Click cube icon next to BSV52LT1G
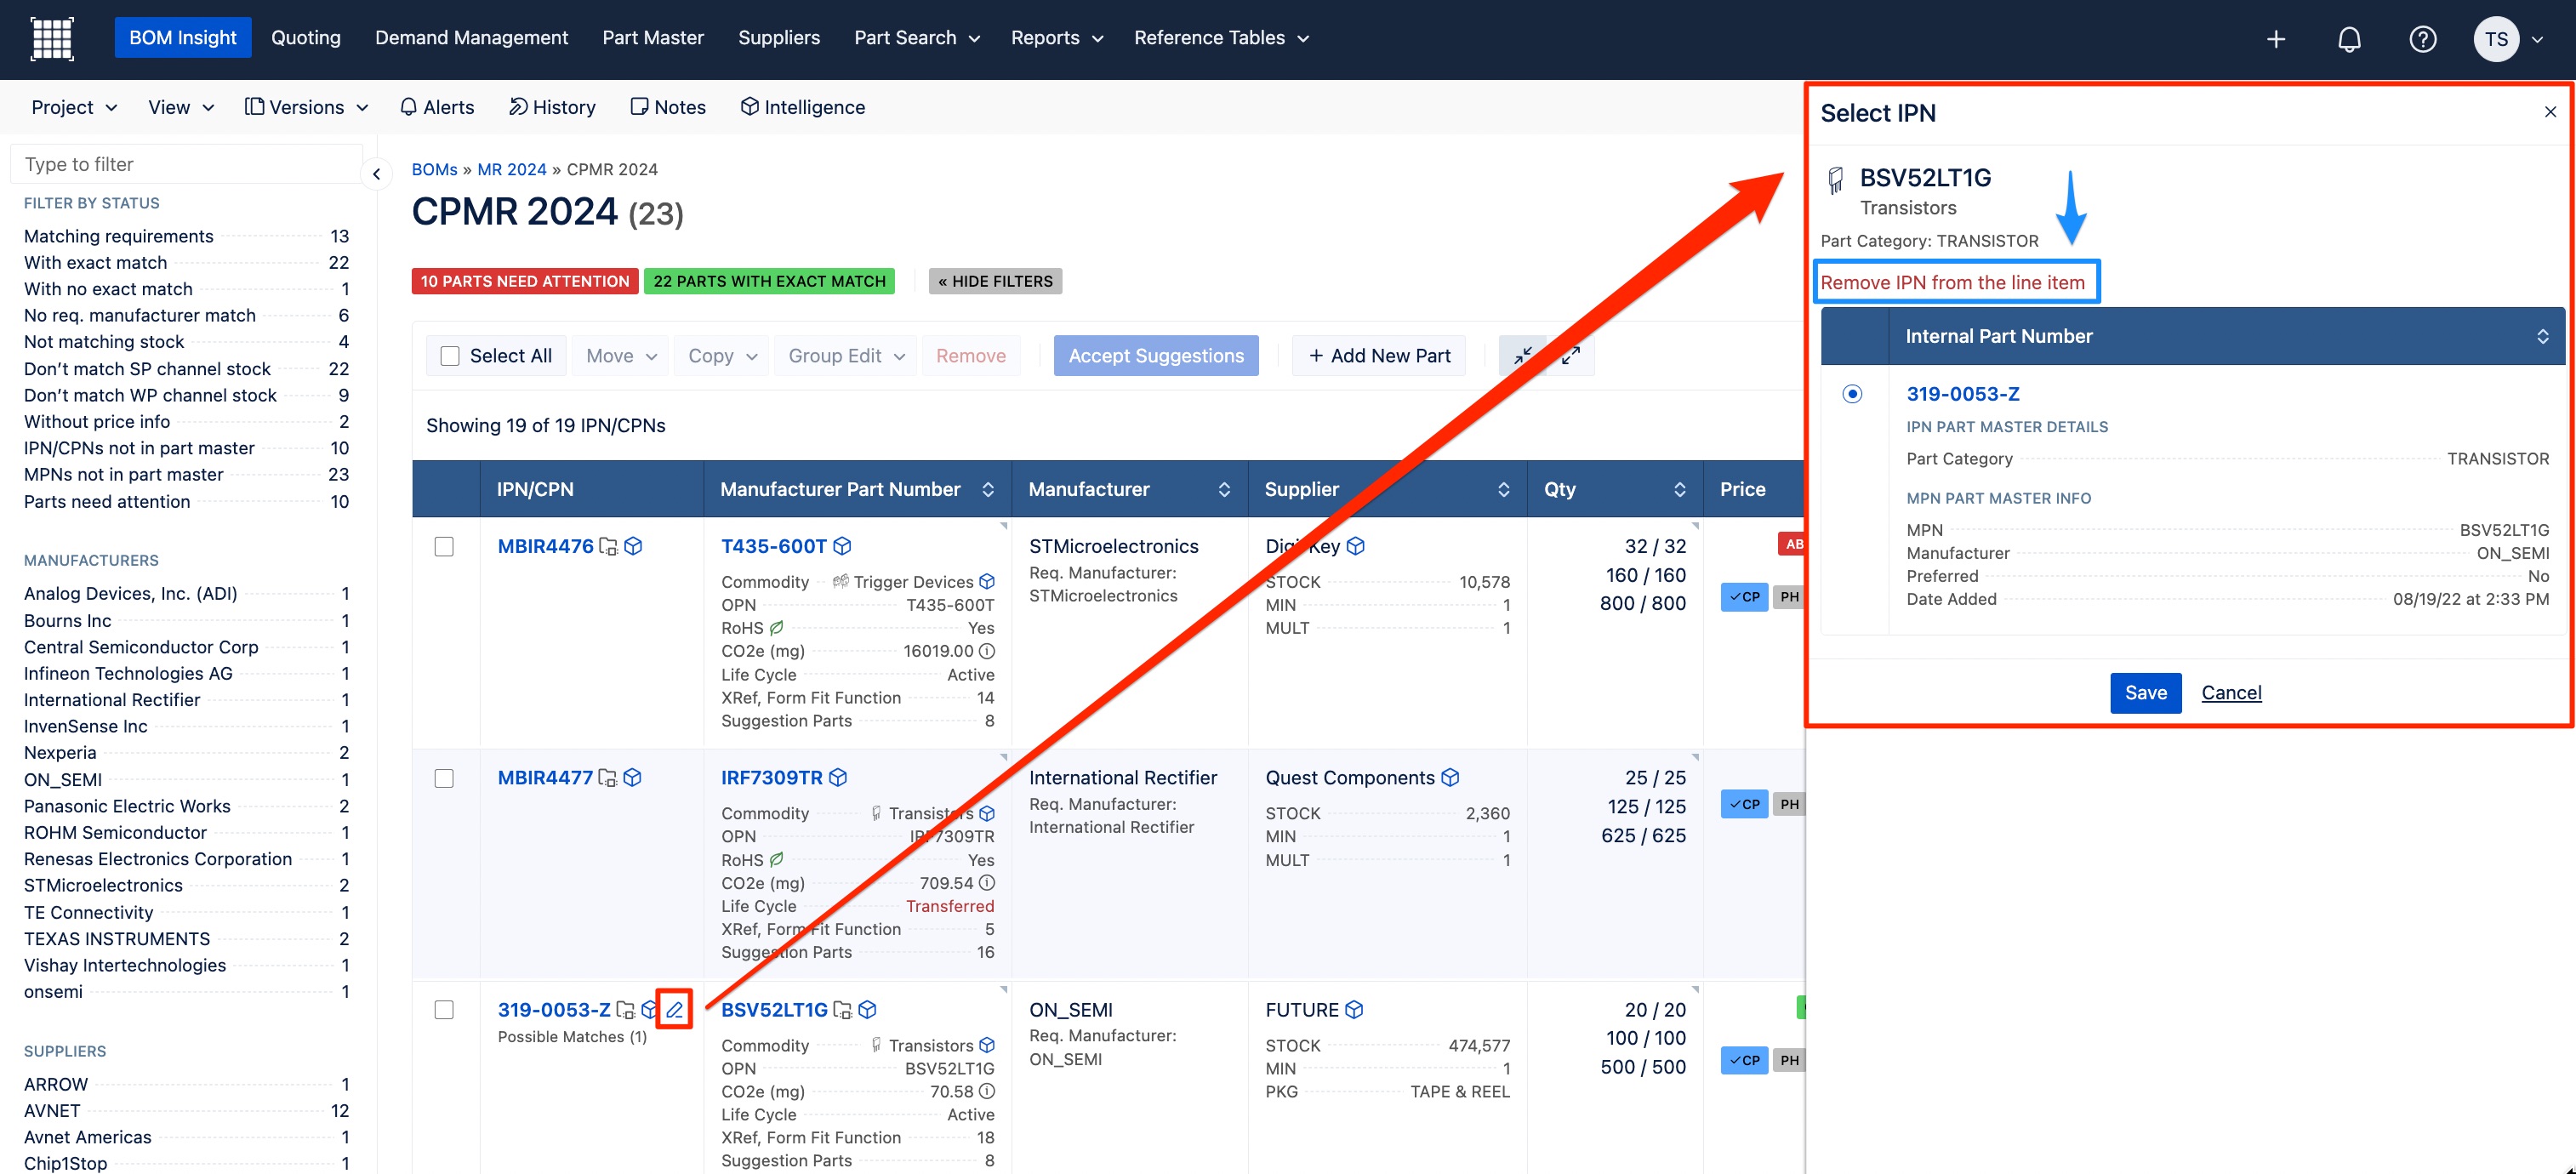 pos(868,1010)
